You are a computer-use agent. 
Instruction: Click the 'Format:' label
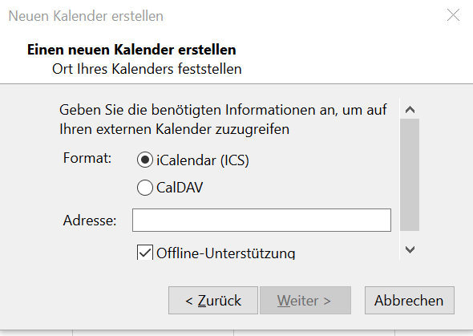87,158
